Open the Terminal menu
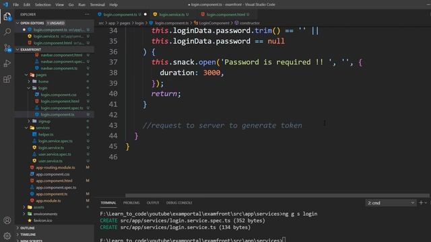Screen dimensions: 431x242 [97, 5]
